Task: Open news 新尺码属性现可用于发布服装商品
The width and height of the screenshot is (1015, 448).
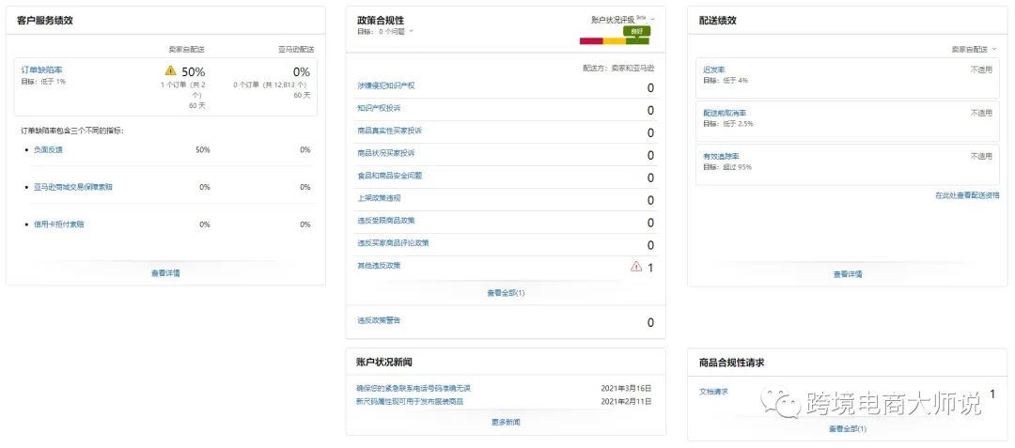Action: [410, 401]
